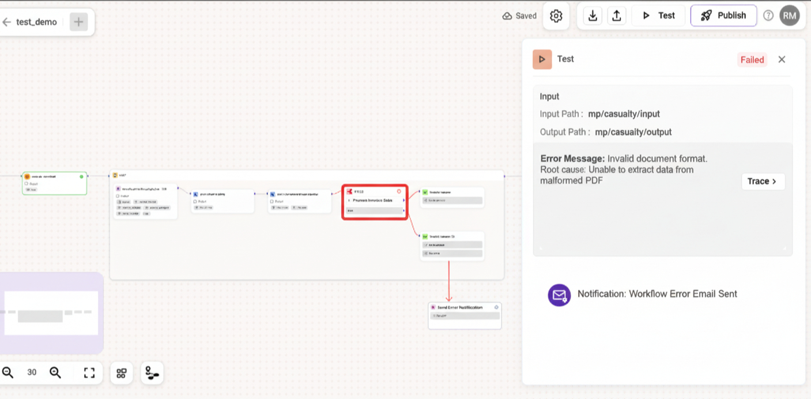This screenshot has width=811, height=399.
Task: Click the minimap thumbnail preview
Action: 51,313
